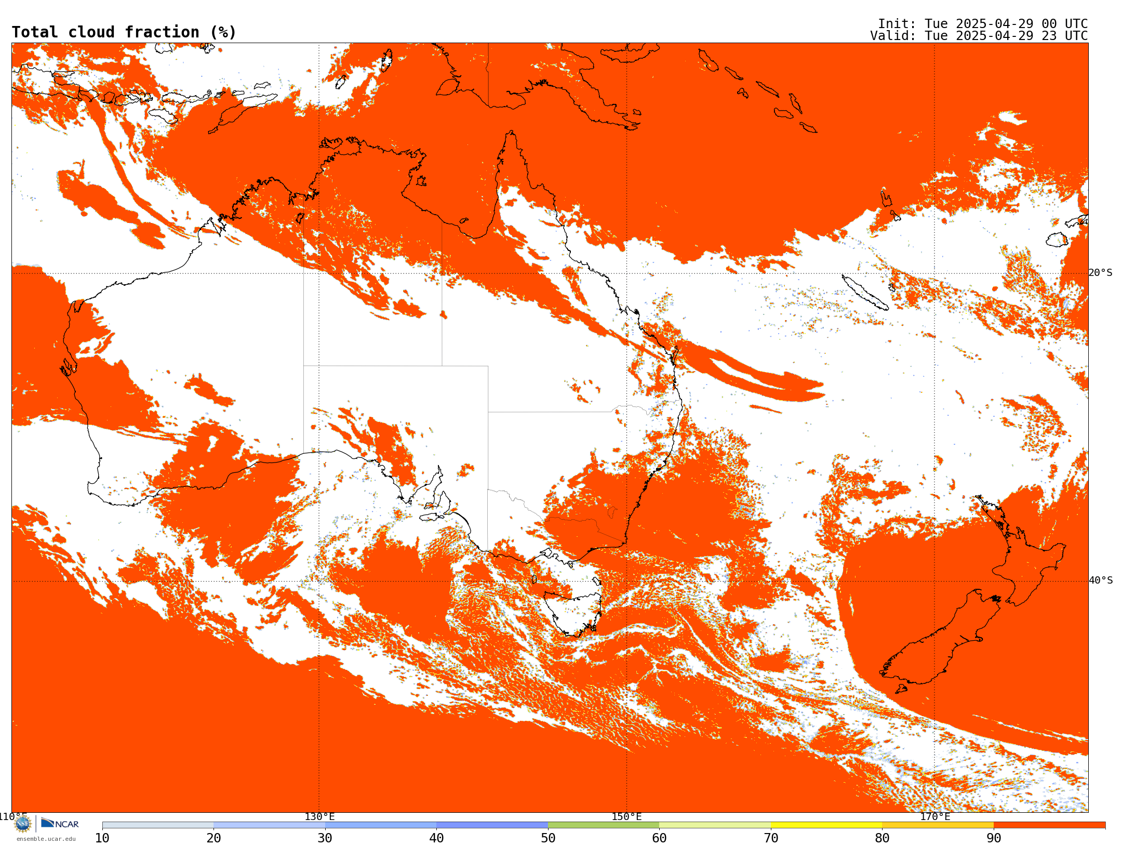Viewport: 1122px width, 845px height.
Task: Click the colorbar label '30'
Action: 325,838
